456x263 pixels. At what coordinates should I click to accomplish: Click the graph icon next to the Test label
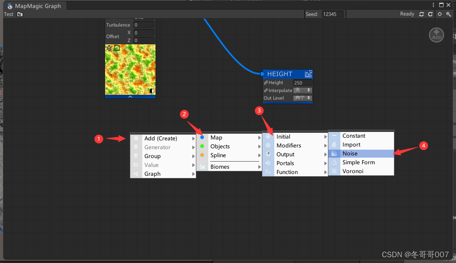[19, 14]
